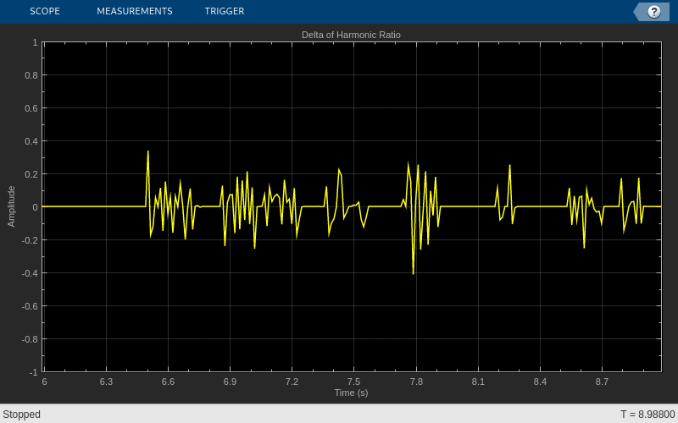Open the SCOPE tab

coord(45,11)
